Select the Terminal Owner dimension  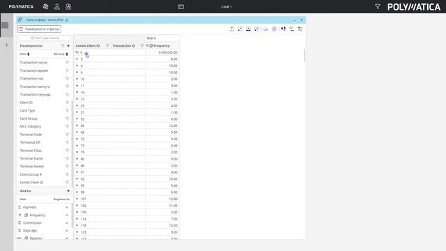tap(32, 166)
